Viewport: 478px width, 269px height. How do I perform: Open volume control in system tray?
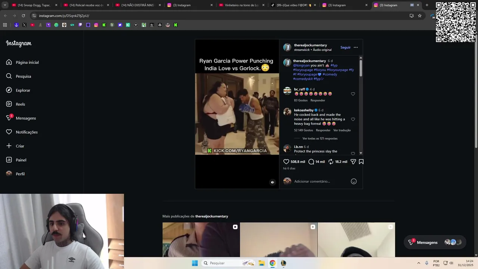(451, 263)
